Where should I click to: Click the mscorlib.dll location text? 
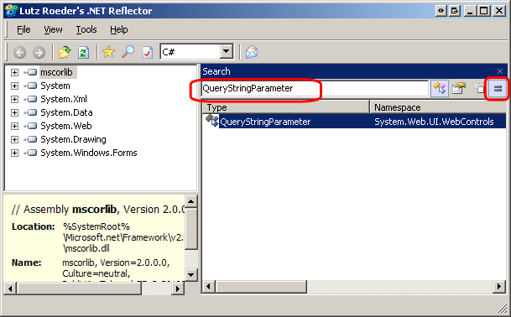click(86, 248)
